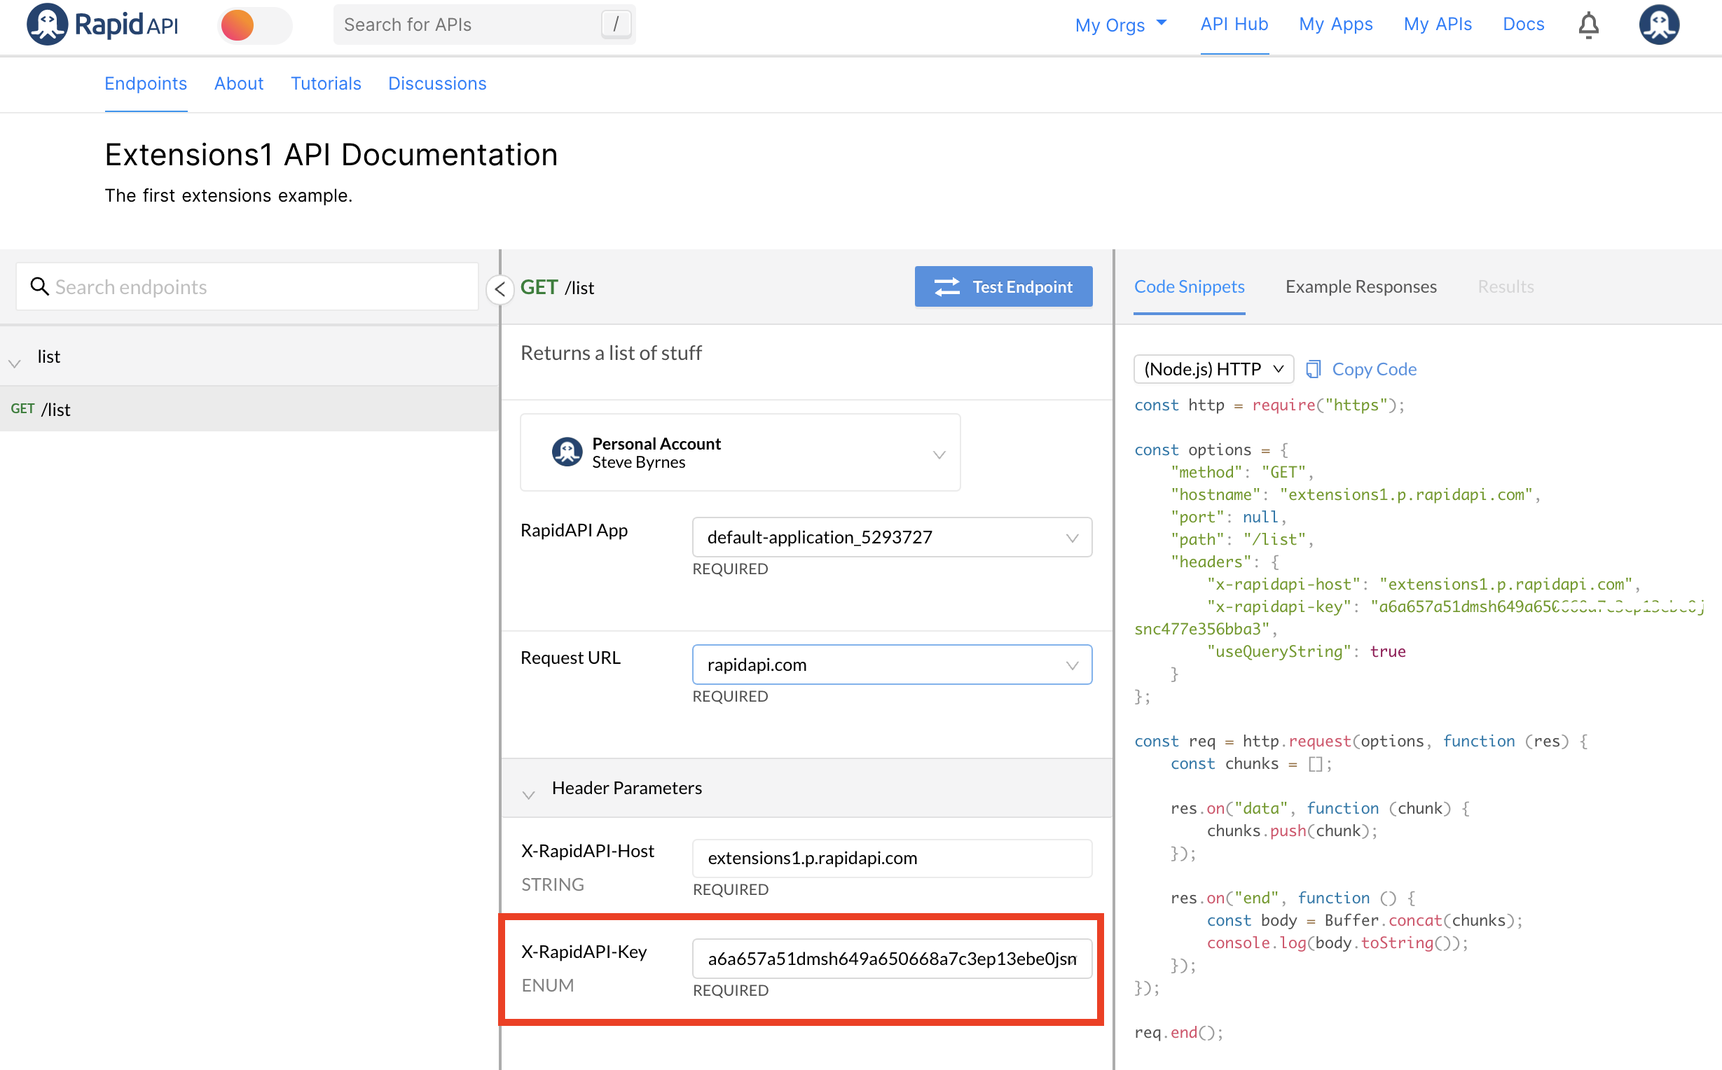
Task: Collapse the list endpoint group
Action: click(15, 363)
